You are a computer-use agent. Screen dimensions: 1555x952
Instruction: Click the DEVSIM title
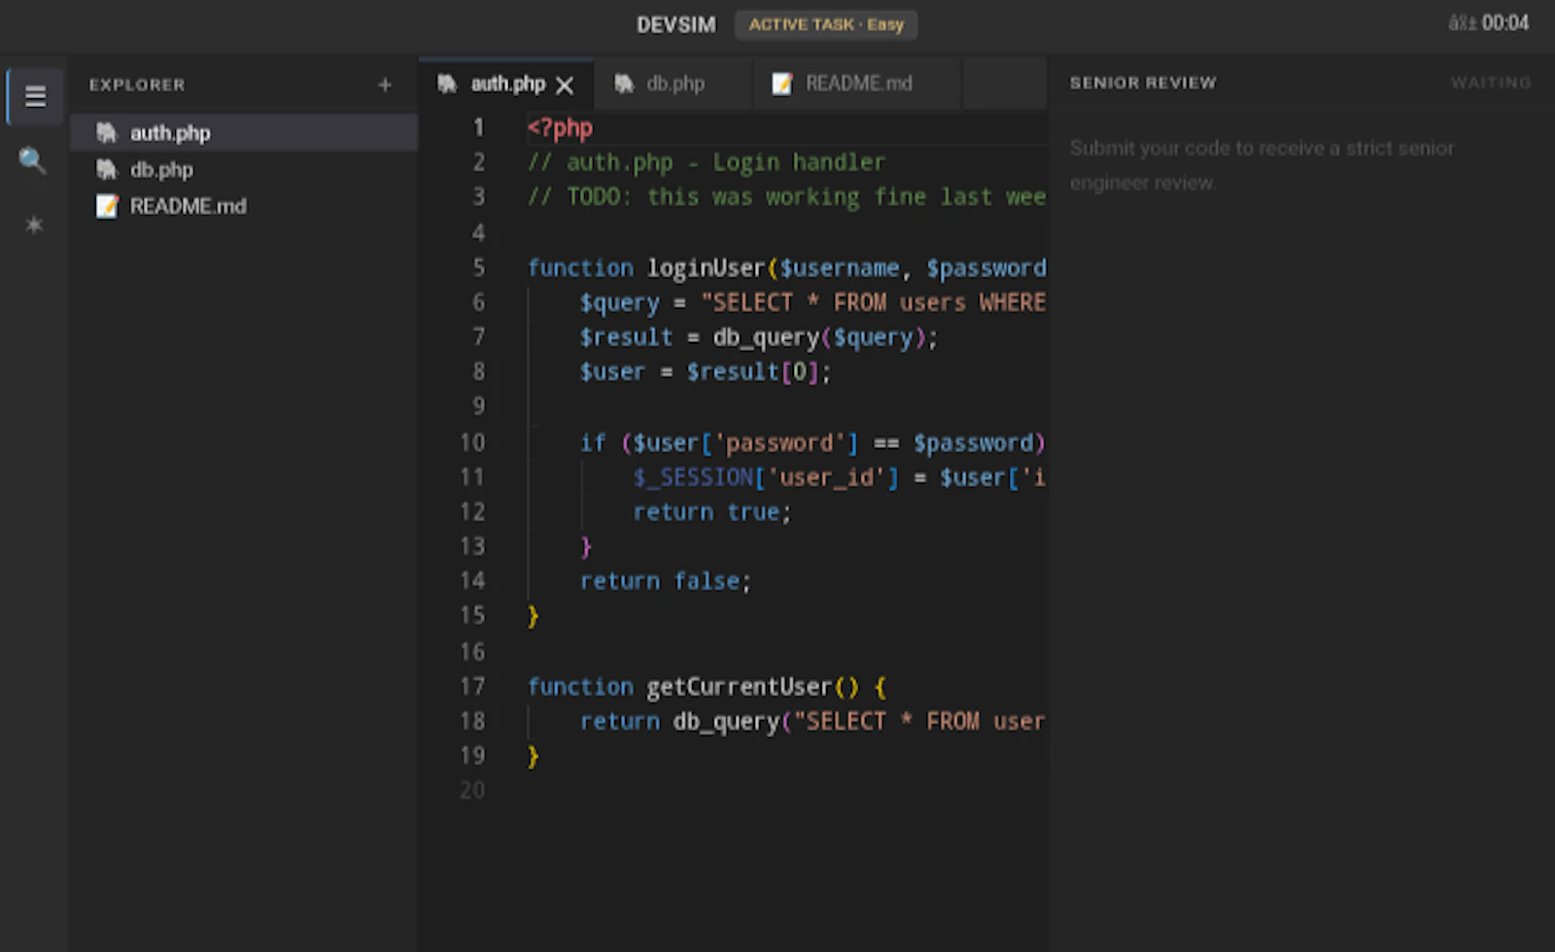[x=676, y=25]
